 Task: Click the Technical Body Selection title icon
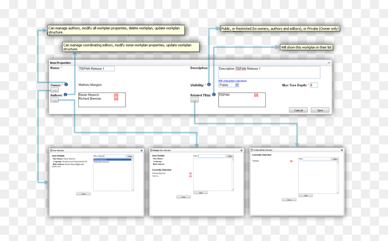click(252, 150)
